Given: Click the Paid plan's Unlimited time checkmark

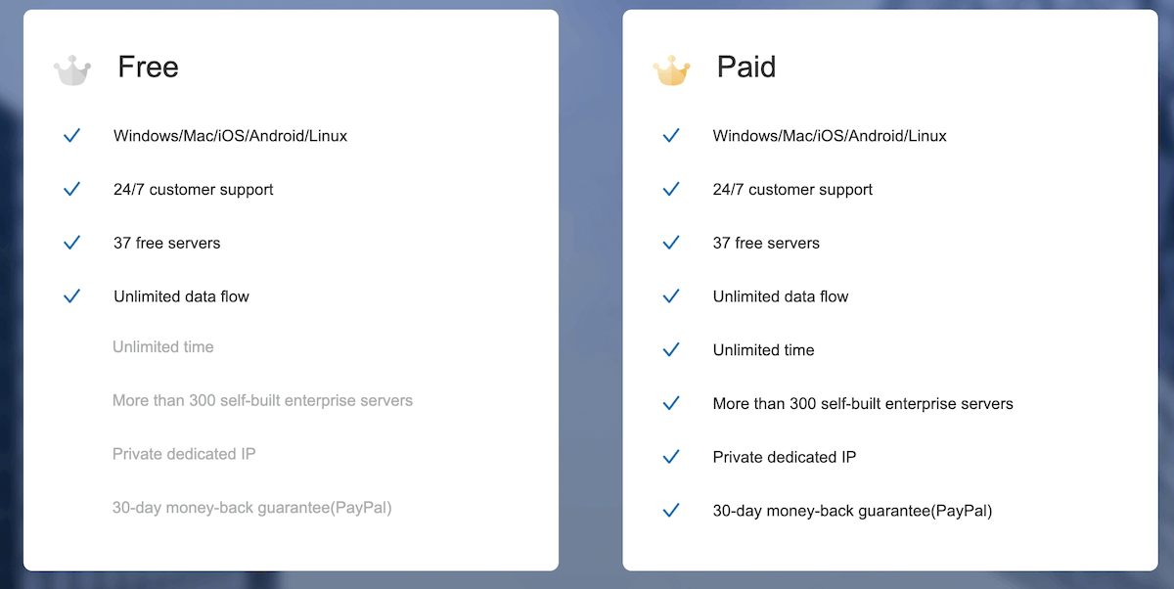Looking at the screenshot, I should tap(671, 350).
